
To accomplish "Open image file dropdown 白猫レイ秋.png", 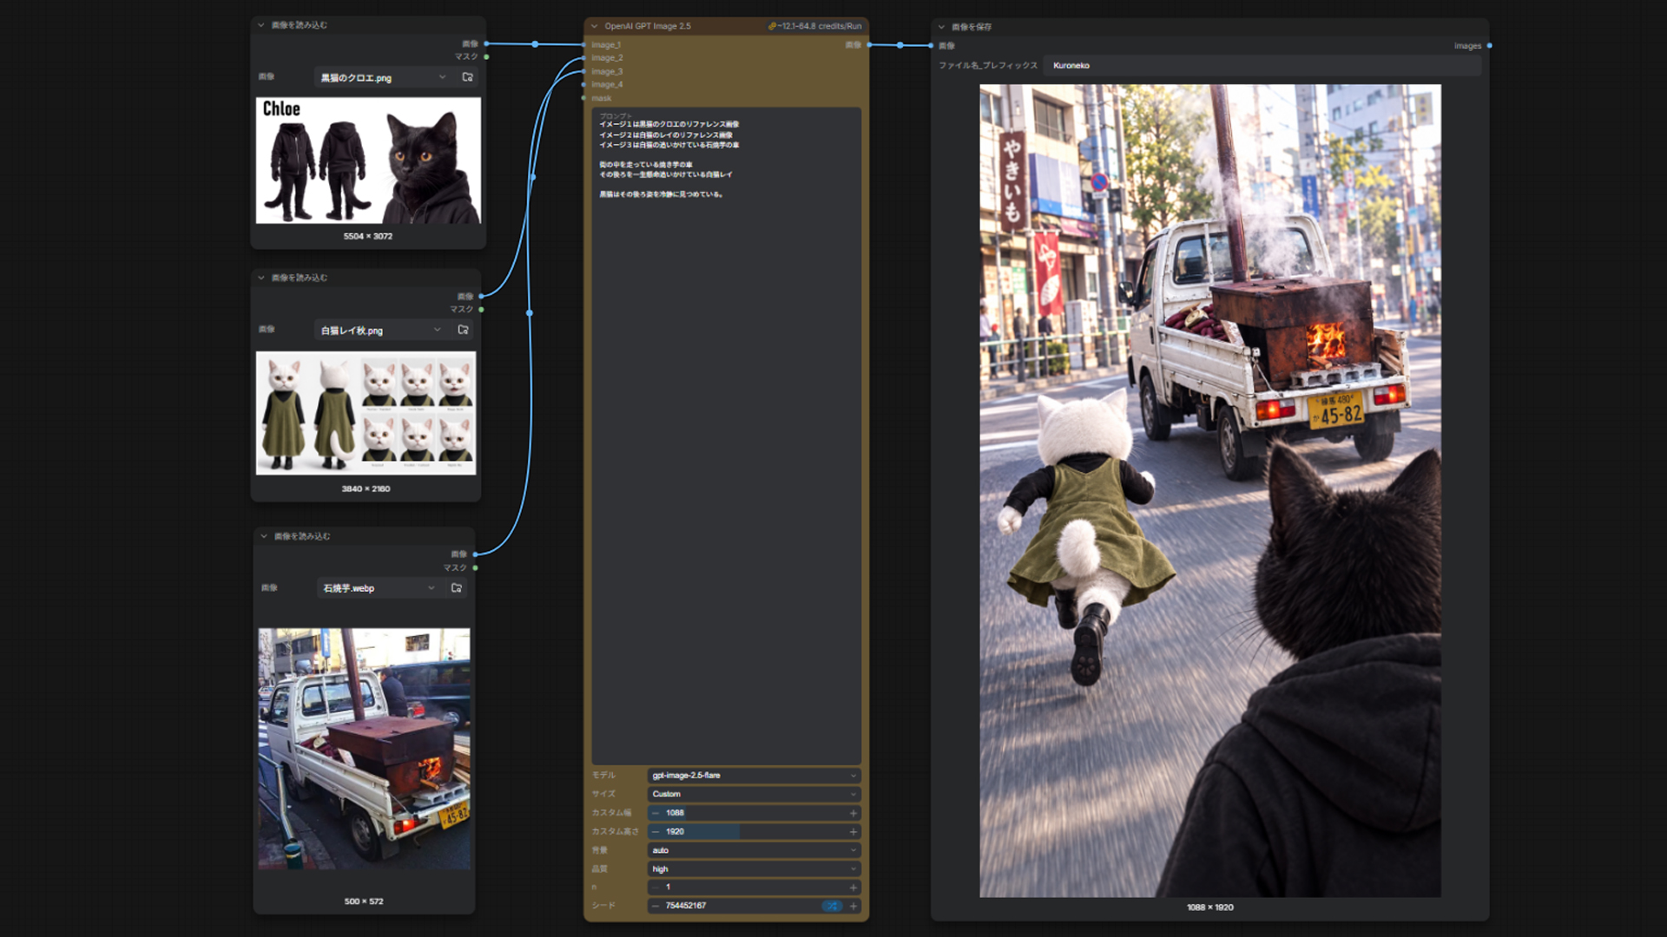I will pyautogui.click(x=380, y=330).
